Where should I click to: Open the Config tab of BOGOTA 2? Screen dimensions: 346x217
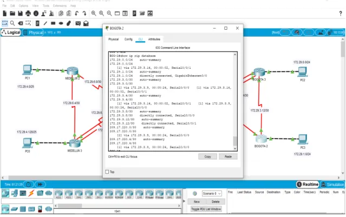[128, 40]
